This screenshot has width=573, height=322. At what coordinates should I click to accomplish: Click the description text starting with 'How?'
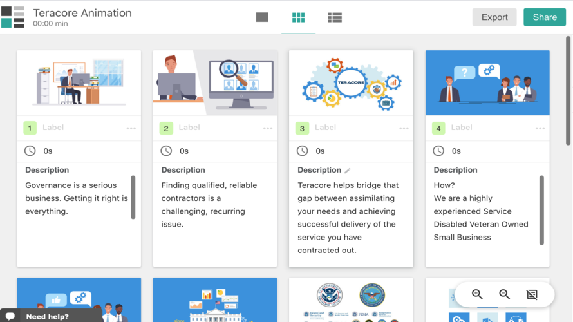(481, 211)
